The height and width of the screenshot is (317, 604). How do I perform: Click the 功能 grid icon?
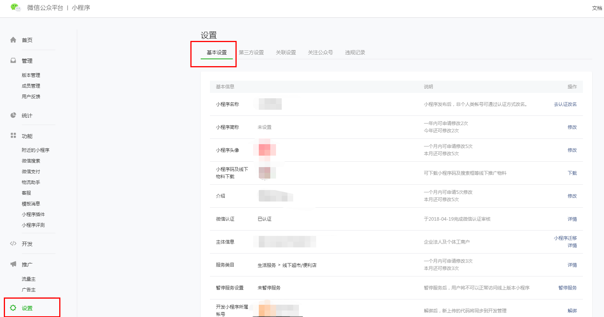13,135
